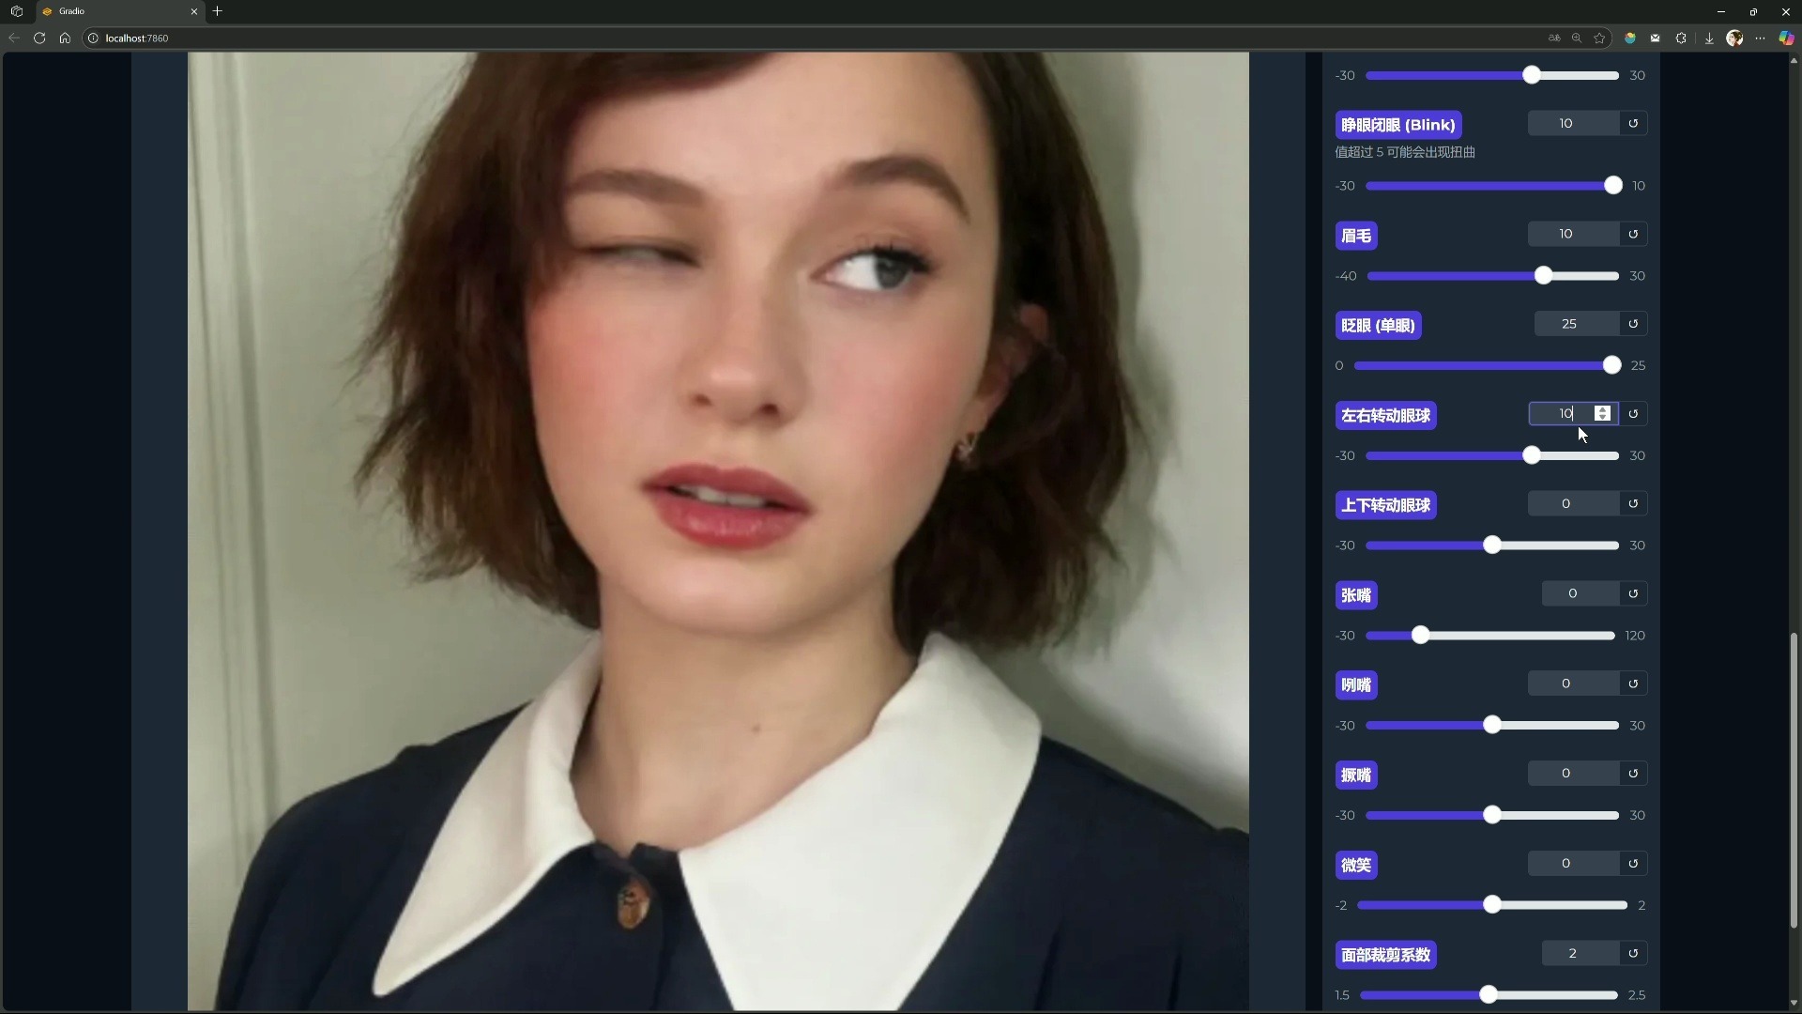Screen dimensions: 1802x1014
Task: Click the 撅嘴 slider handle
Action: pyautogui.click(x=1492, y=815)
